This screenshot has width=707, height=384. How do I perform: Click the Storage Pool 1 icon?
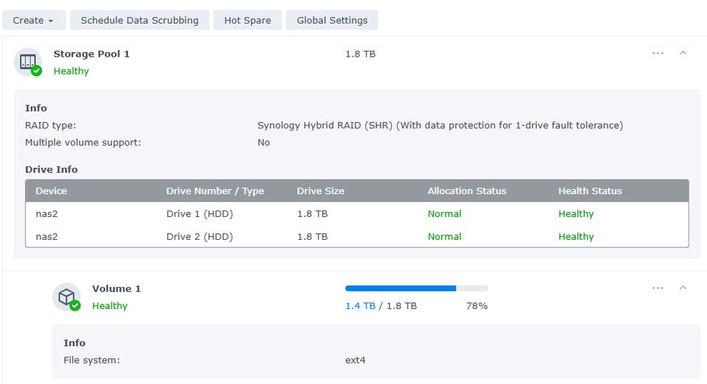[28, 62]
